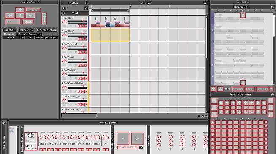Open Arranger help question mark
276x154 pixels.
(x=205, y=3)
